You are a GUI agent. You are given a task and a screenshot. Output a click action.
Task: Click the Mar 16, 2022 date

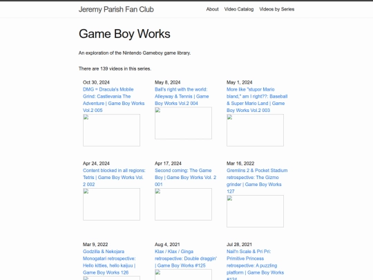pos(240,164)
